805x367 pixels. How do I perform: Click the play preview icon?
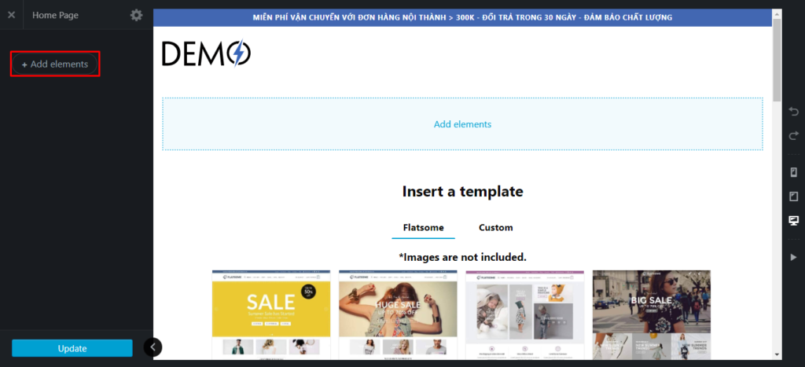tap(793, 257)
